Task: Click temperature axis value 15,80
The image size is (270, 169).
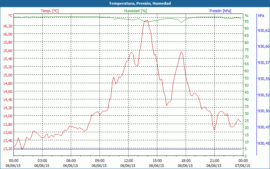Action: [x=8, y=42]
